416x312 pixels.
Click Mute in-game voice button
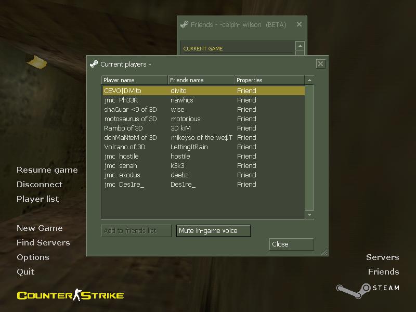pyautogui.click(x=214, y=231)
